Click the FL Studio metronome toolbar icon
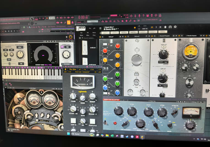Viewport: 210px width, 147px height. [58, 18]
